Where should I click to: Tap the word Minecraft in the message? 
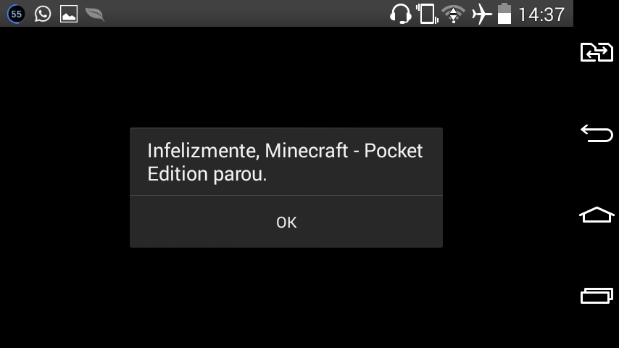pos(307,151)
